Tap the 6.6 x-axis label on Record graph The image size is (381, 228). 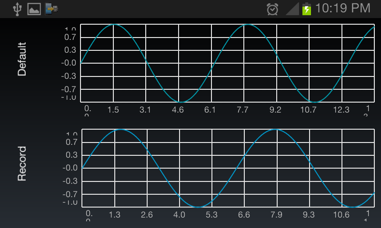coord(244,215)
